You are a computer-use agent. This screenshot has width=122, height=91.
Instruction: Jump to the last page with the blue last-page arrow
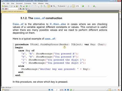pyautogui.click(x=68, y=90)
